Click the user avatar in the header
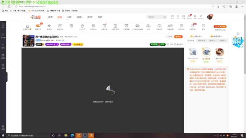This screenshot has height=138, width=246. (210, 17)
